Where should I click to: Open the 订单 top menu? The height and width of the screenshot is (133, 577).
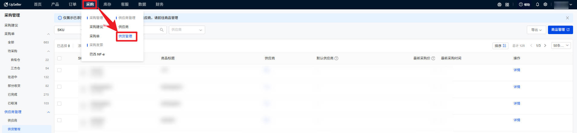click(73, 5)
